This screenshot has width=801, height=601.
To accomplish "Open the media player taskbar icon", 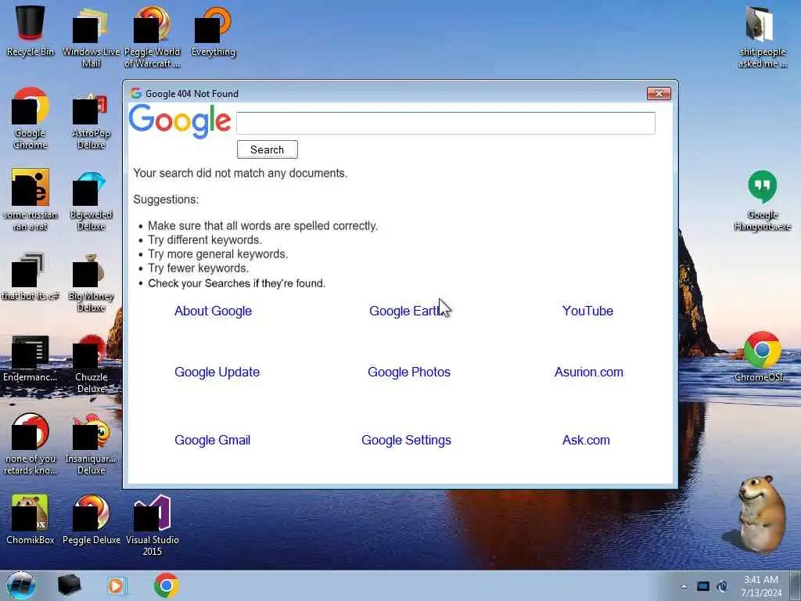I will coord(117,585).
